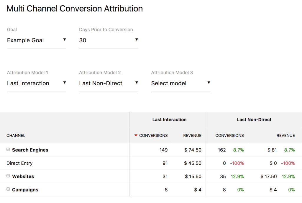Click the plus icon beside Search Engines
This screenshot has width=302, height=203.
pos(8,149)
